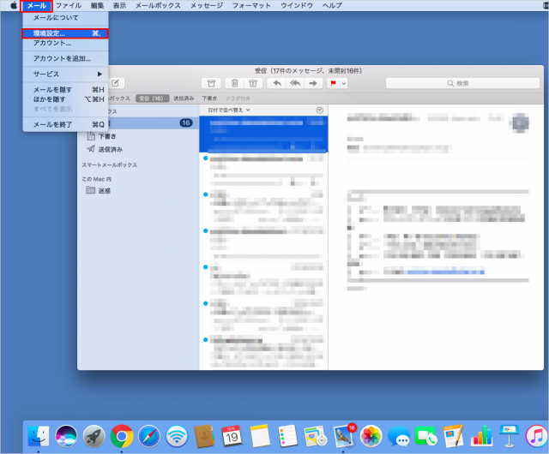Screen dimensions: 549x454
Task: Click the junk mail toolbar icon
Action: pos(252,83)
